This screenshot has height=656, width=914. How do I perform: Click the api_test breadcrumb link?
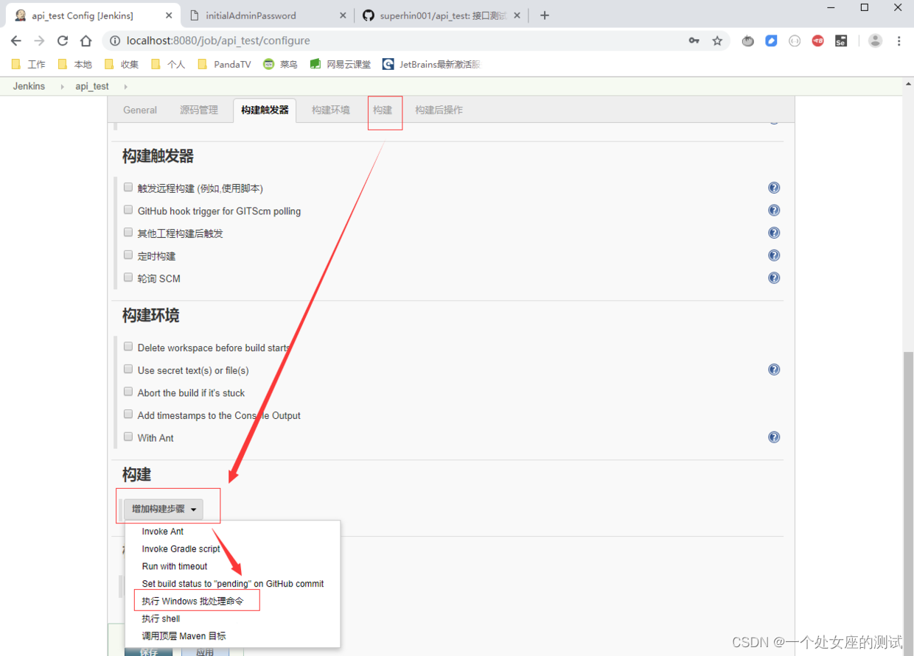pos(92,87)
